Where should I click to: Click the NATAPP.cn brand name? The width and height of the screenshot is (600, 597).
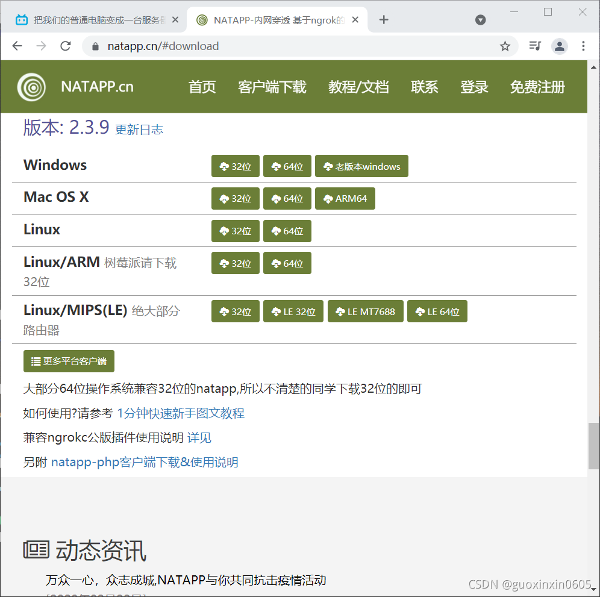click(97, 87)
